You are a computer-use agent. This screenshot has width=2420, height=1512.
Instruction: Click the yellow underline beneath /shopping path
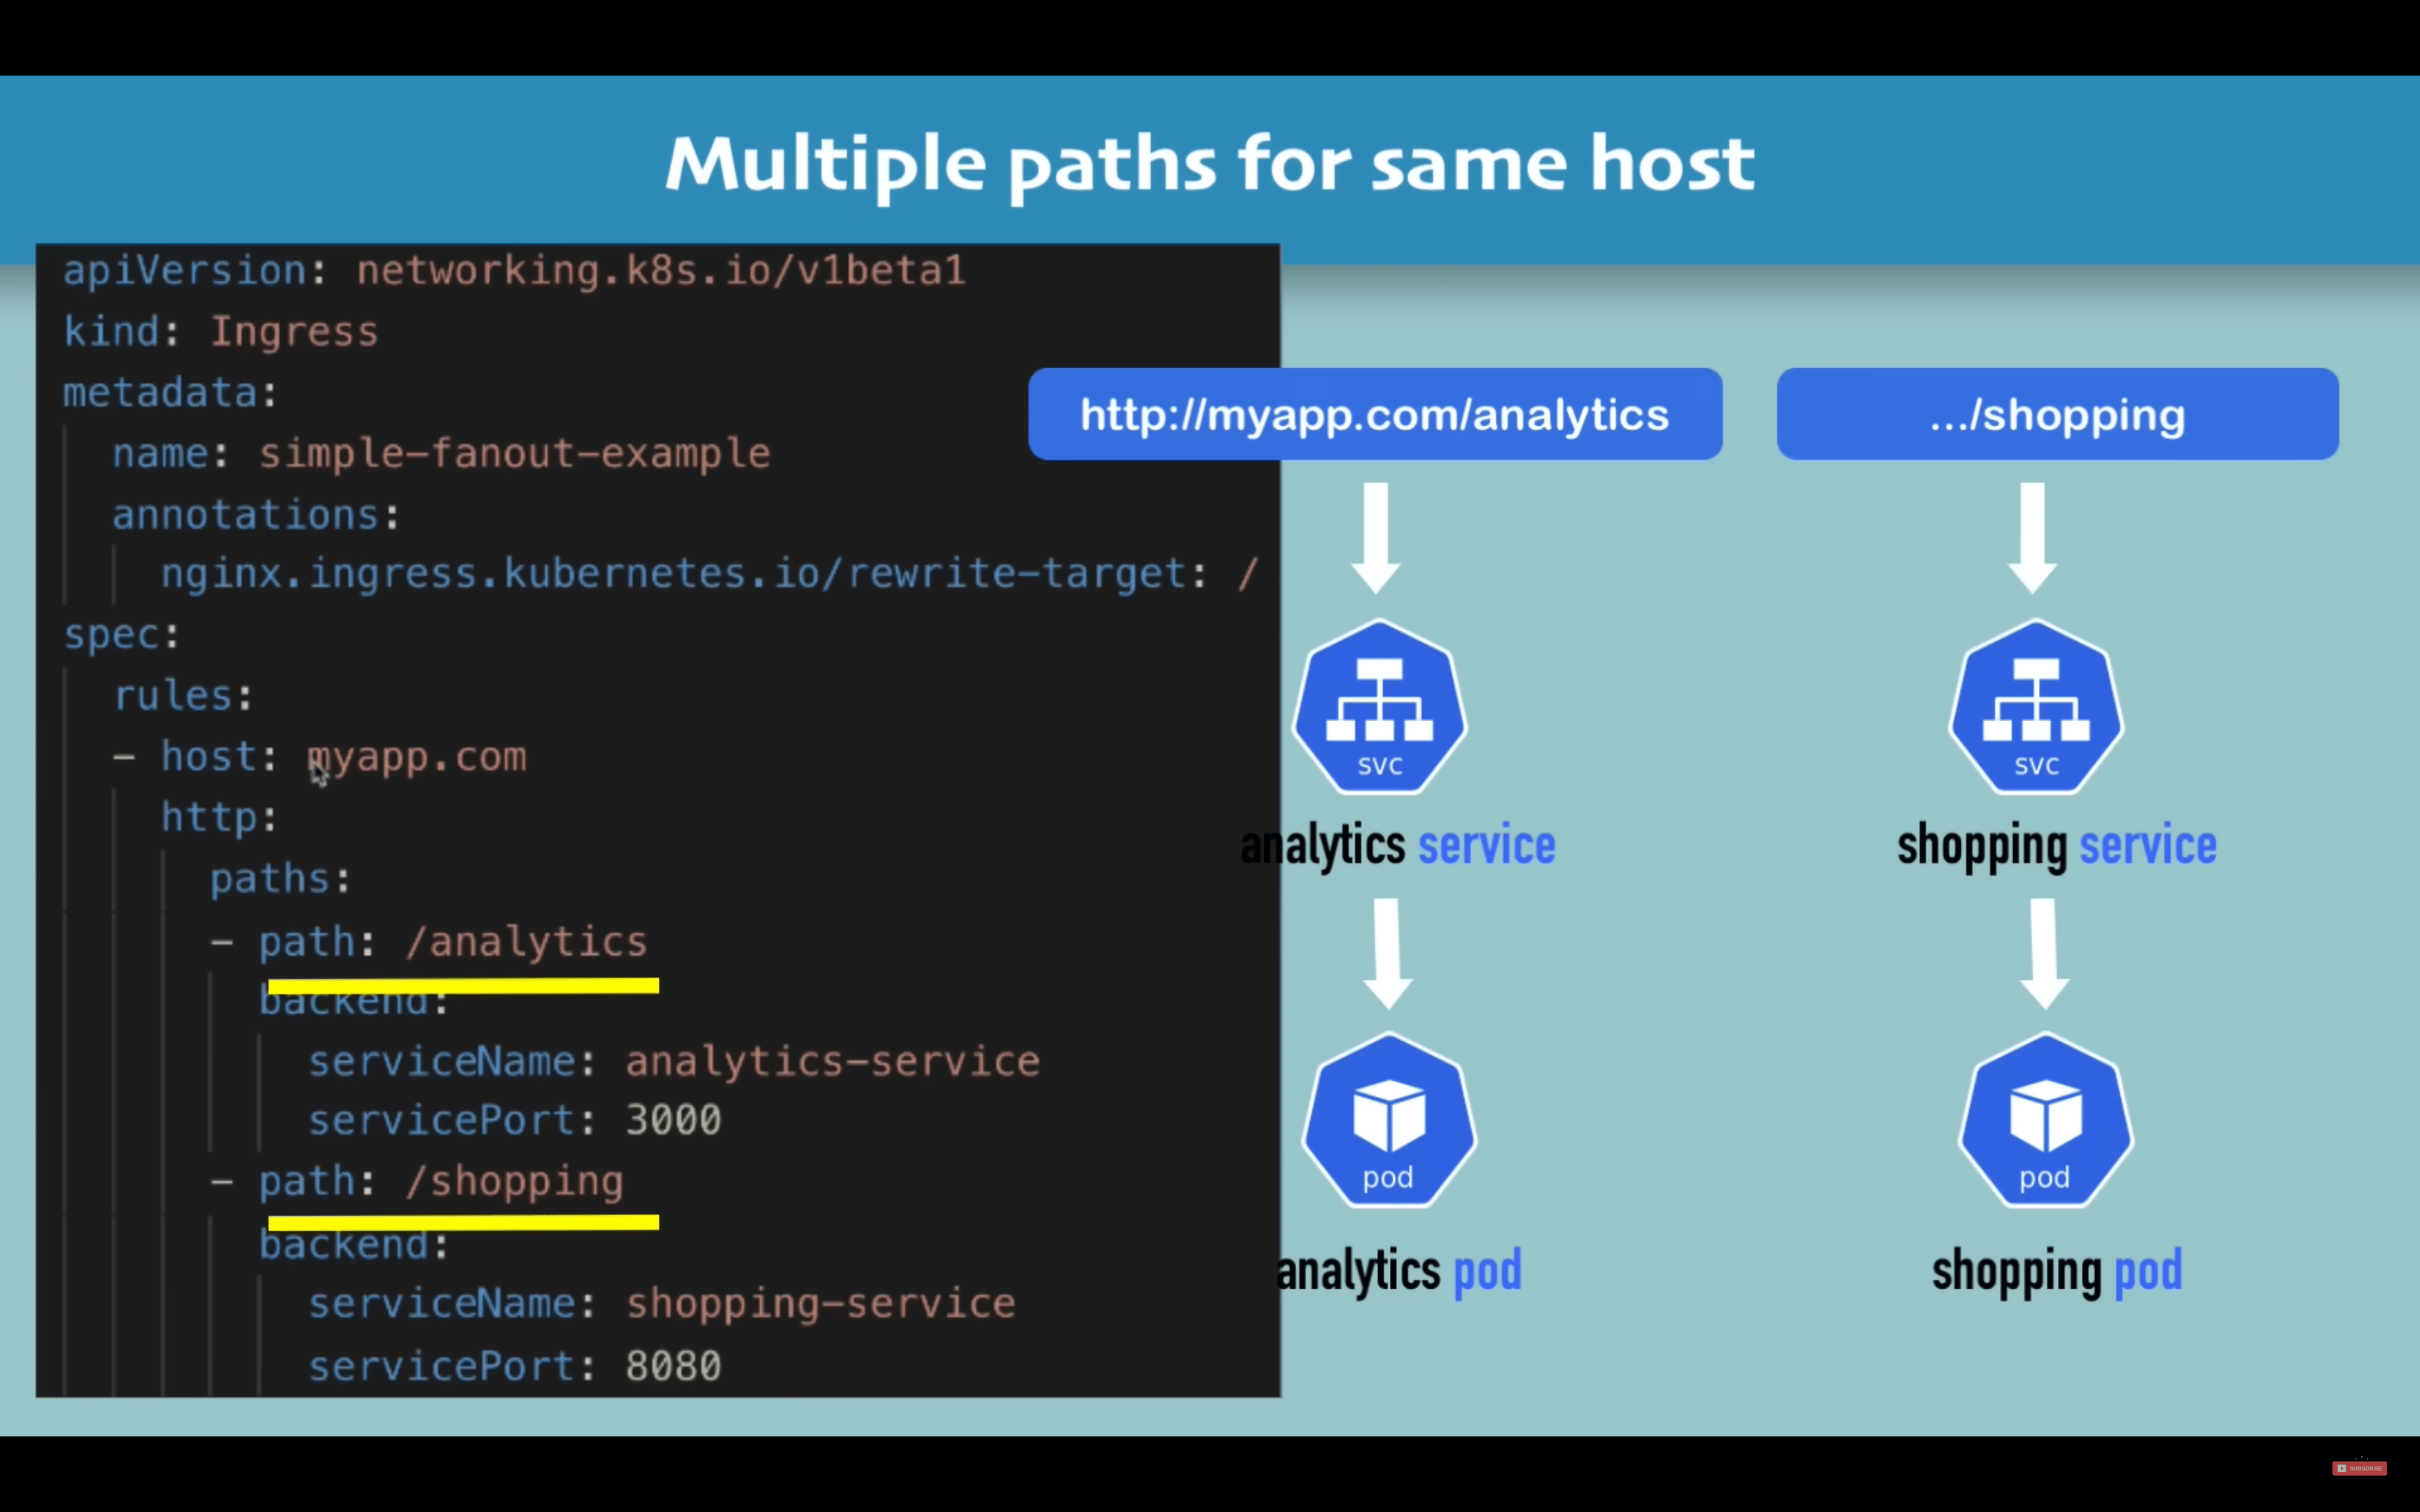463,1222
